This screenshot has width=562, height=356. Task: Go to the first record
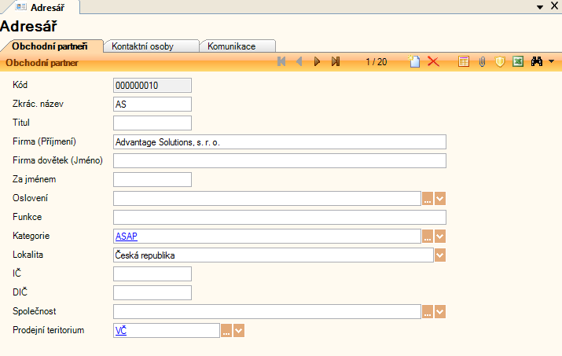click(x=281, y=62)
